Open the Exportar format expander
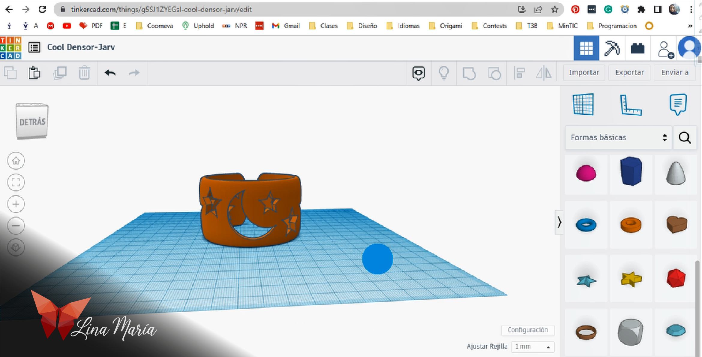 pyautogui.click(x=629, y=72)
